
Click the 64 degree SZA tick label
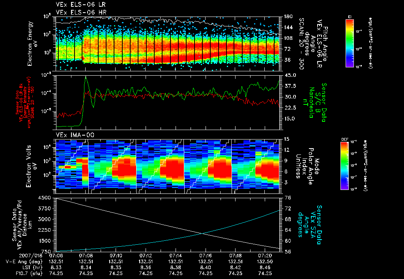point(288,231)
